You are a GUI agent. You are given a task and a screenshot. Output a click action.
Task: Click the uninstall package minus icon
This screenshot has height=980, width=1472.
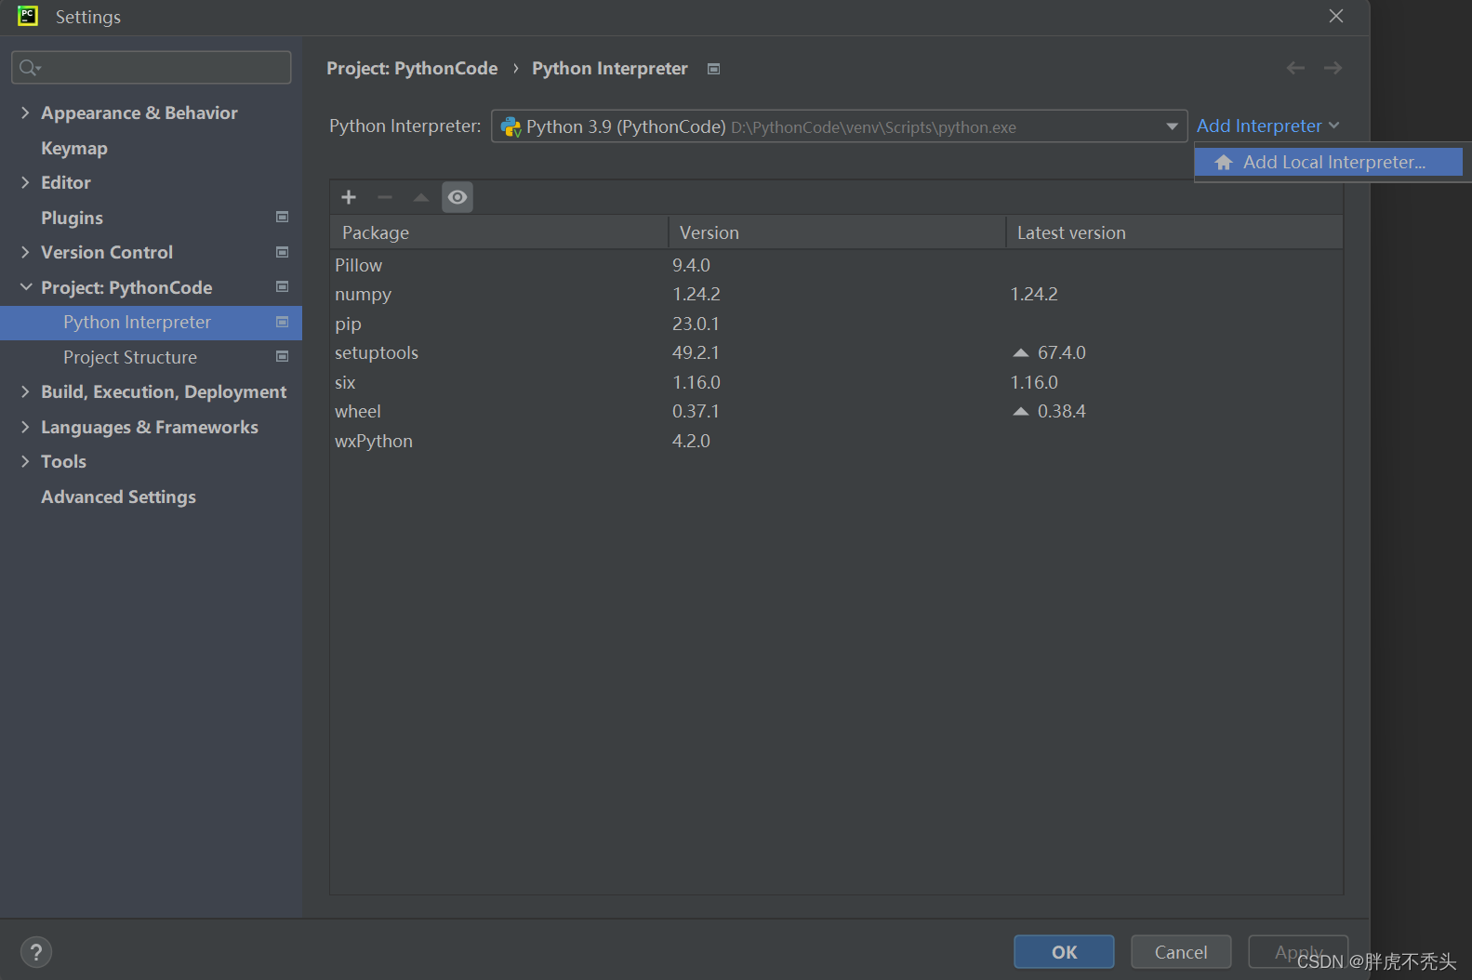tap(385, 197)
